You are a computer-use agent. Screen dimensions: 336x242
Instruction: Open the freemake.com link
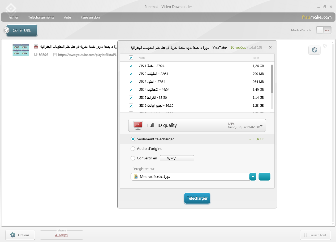317,17
